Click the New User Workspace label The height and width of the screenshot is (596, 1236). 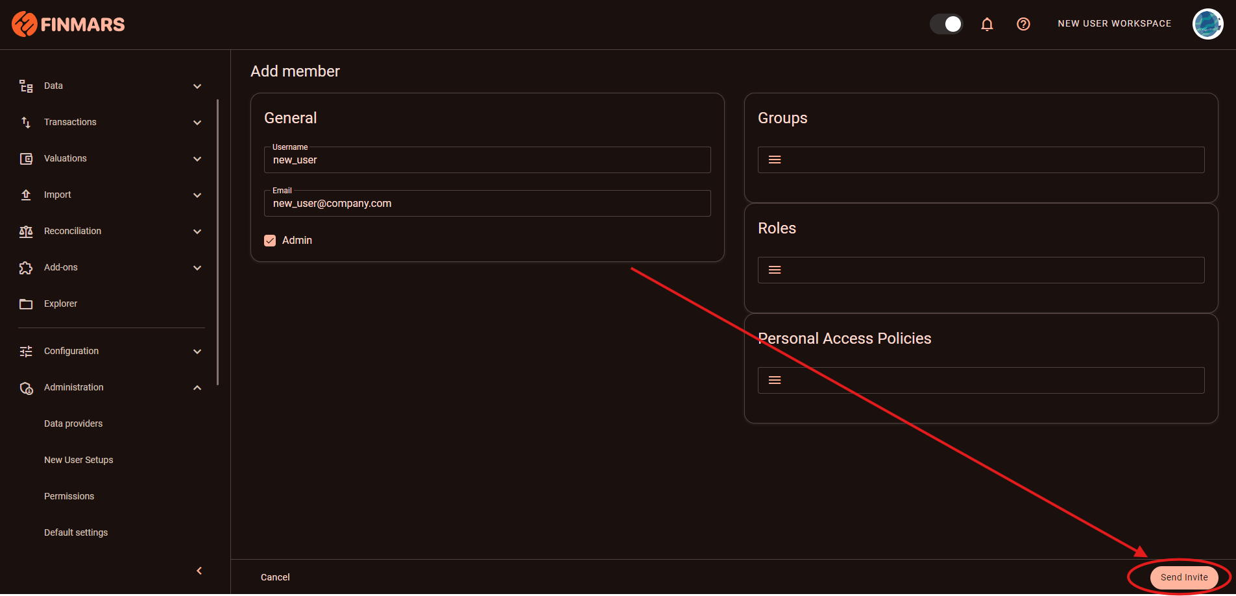click(x=1115, y=23)
